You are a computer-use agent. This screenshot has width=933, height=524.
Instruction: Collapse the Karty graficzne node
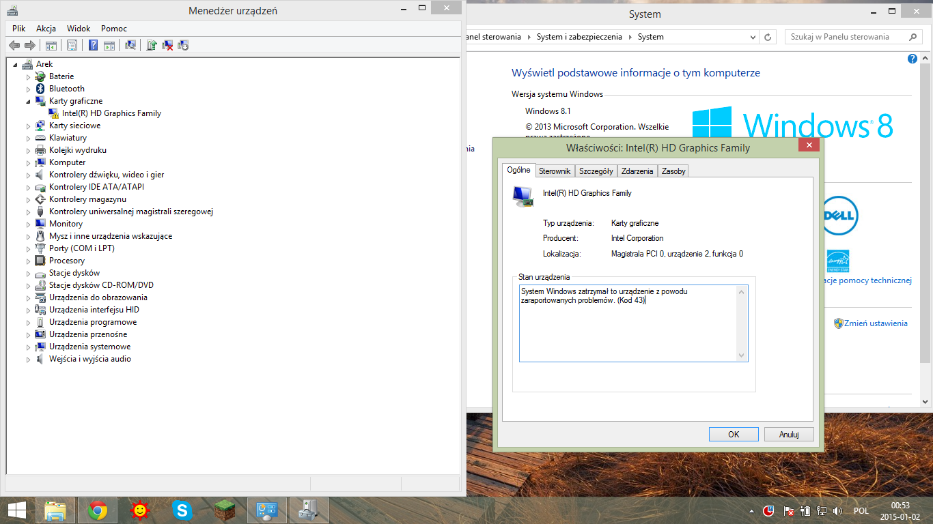pyautogui.click(x=29, y=101)
